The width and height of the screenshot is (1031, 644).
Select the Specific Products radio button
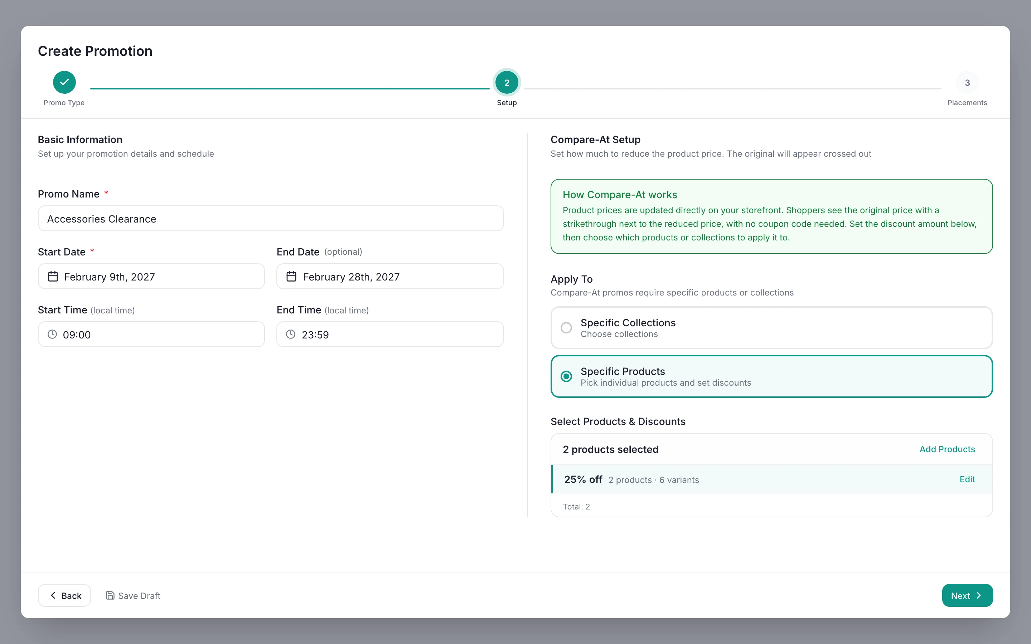pos(566,376)
